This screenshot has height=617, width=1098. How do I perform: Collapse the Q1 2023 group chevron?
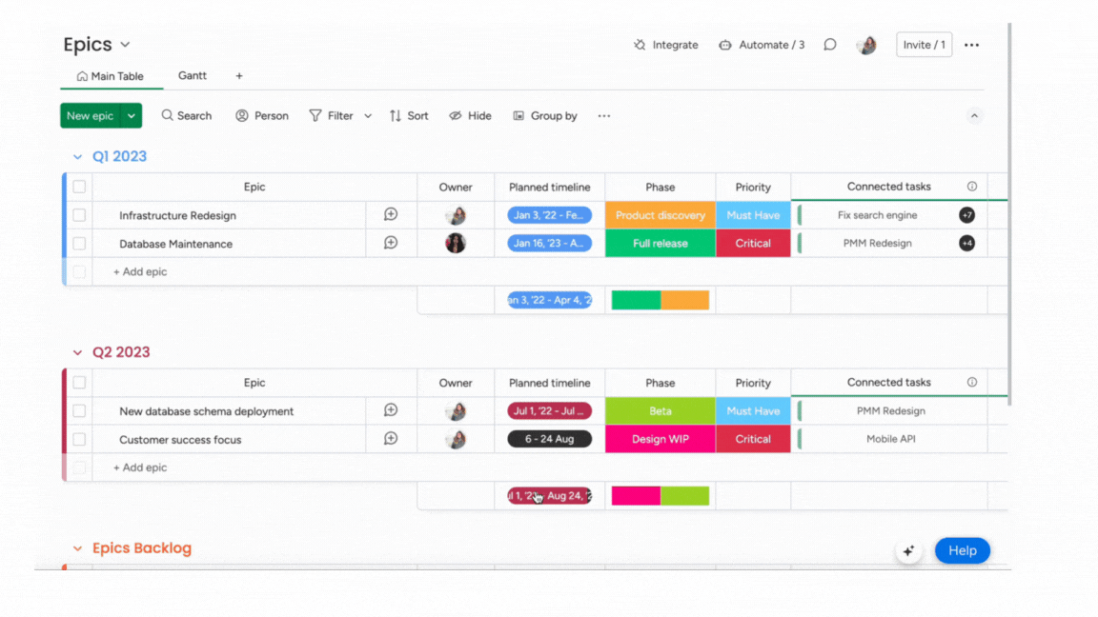pyautogui.click(x=78, y=157)
